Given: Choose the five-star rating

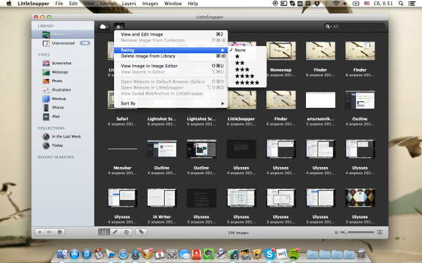Looking at the screenshot, I should (247, 82).
